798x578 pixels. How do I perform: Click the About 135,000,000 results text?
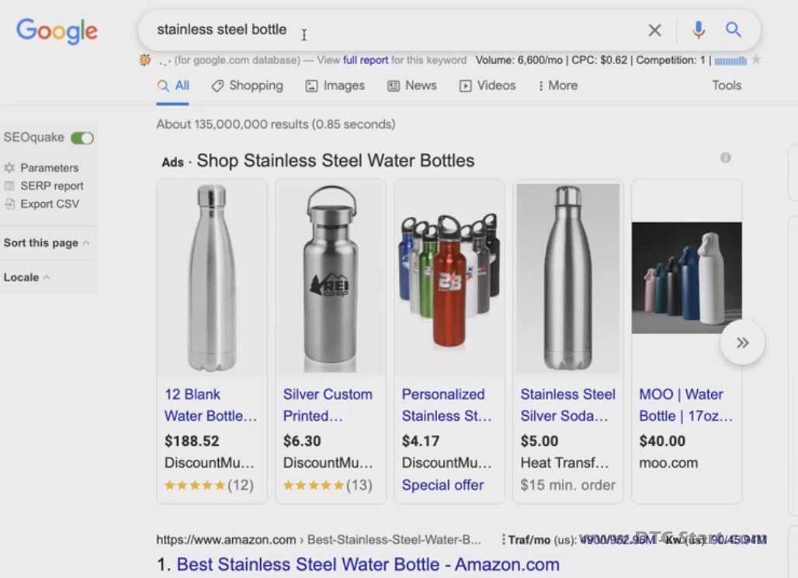(276, 124)
